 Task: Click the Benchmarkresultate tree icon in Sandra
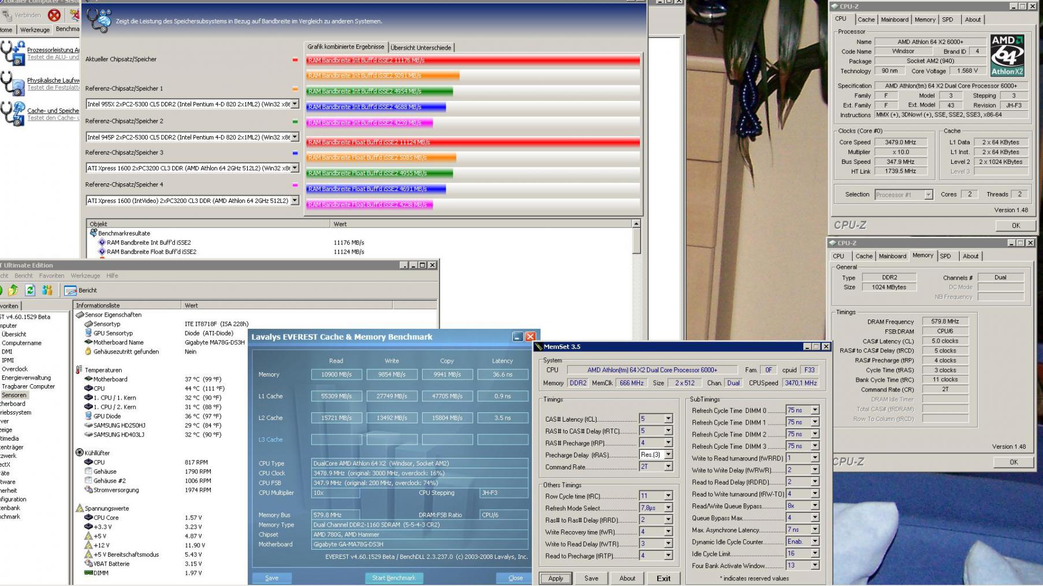coord(93,233)
